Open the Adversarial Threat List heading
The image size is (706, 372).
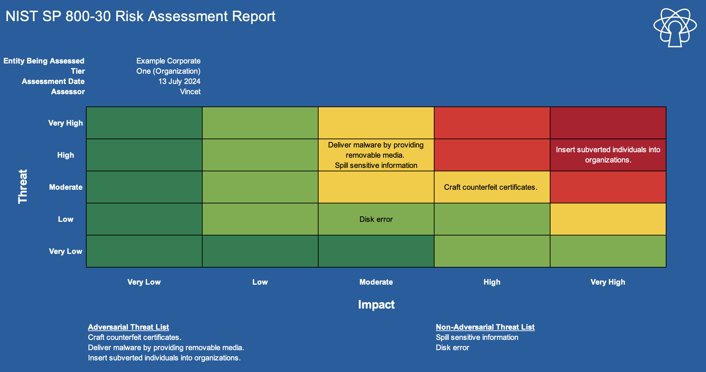[x=128, y=327]
